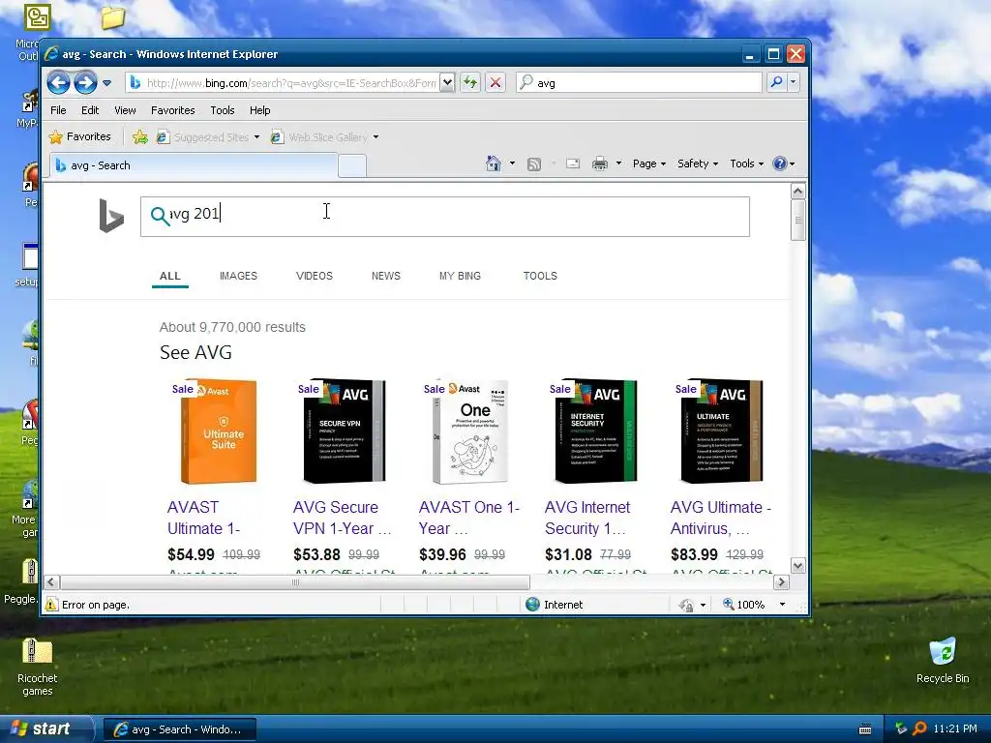Click the AVAST Ultimate Suite box image

pos(219,431)
